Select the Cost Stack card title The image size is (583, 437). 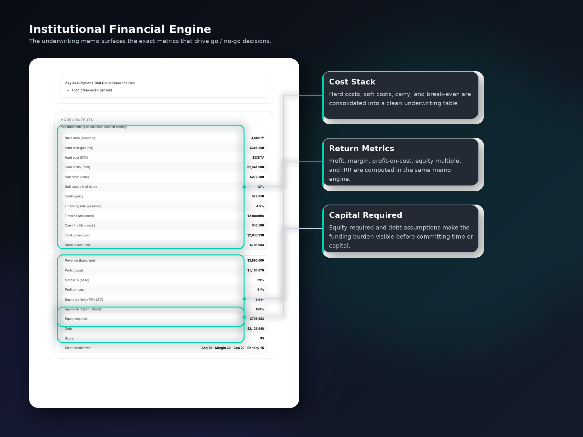pos(352,82)
